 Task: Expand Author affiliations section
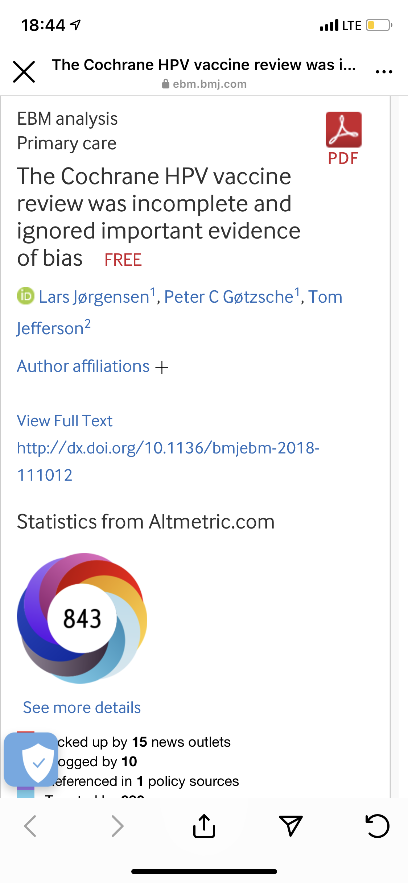click(93, 366)
